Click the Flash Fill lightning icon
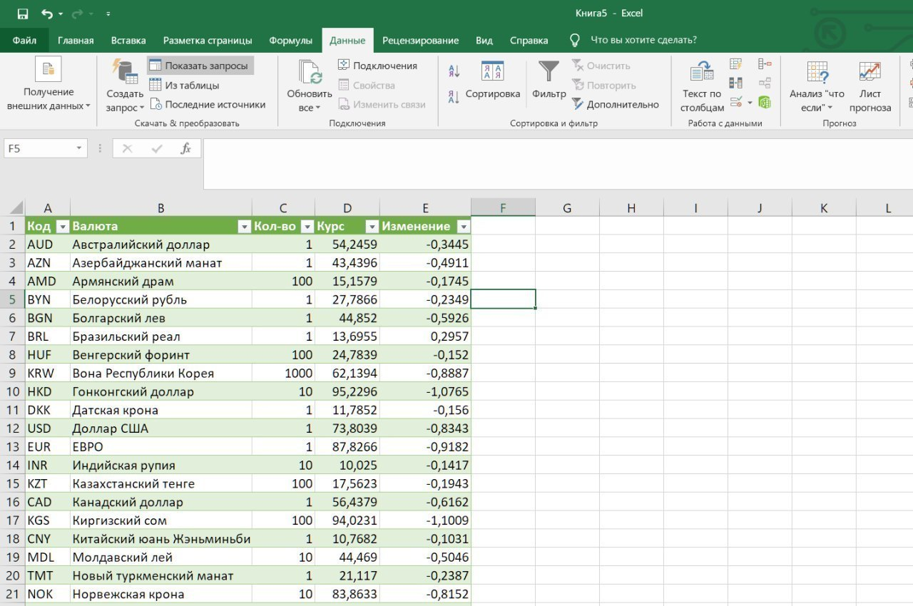This screenshot has width=913, height=606. [736, 65]
